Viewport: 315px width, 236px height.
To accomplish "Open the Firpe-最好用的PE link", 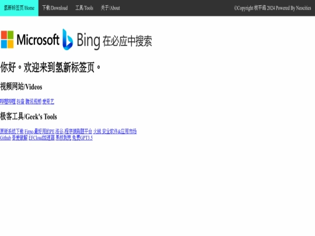I will [40, 132].
